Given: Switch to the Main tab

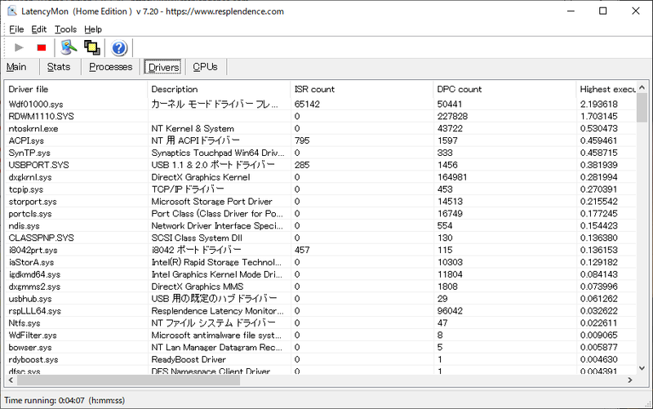Looking at the screenshot, I should pyautogui.click(x=16, y=67).
